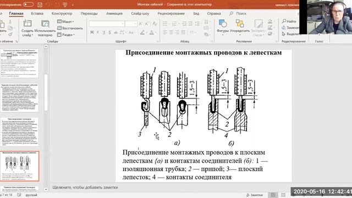The width and height of the screenshot is (352, 198).
Task: Click the Decrease Indent icon
Action: coord(184,24)
